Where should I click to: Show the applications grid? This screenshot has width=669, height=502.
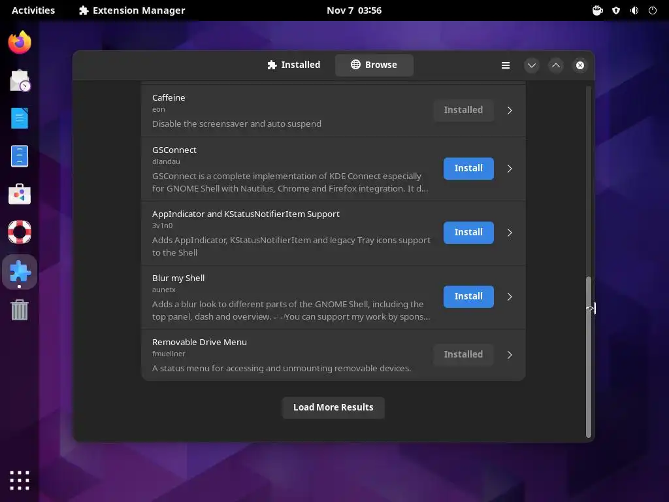click(20, 480)
